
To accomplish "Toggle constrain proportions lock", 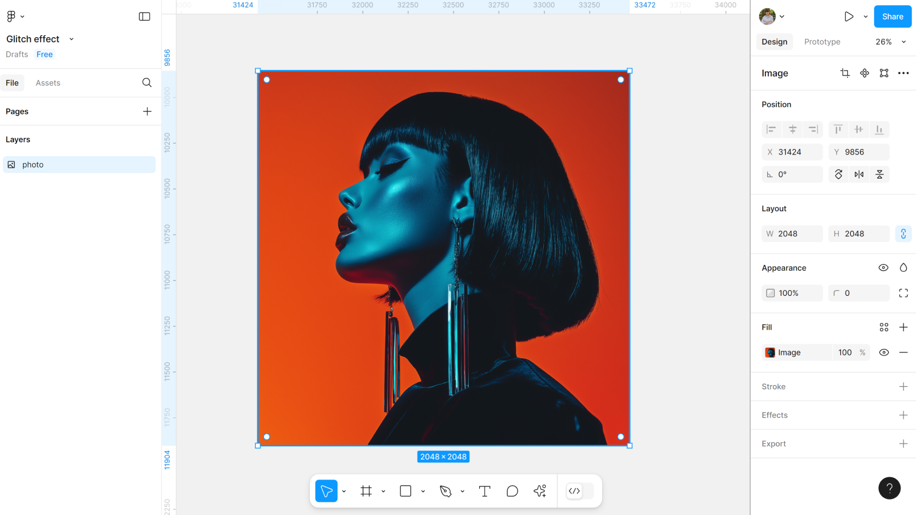I will click(903, 233).
